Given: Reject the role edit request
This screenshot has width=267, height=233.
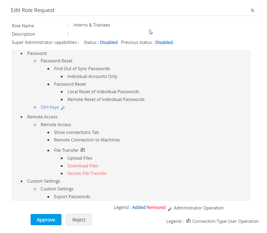Looking at the screenshot, I should point(79,220).
